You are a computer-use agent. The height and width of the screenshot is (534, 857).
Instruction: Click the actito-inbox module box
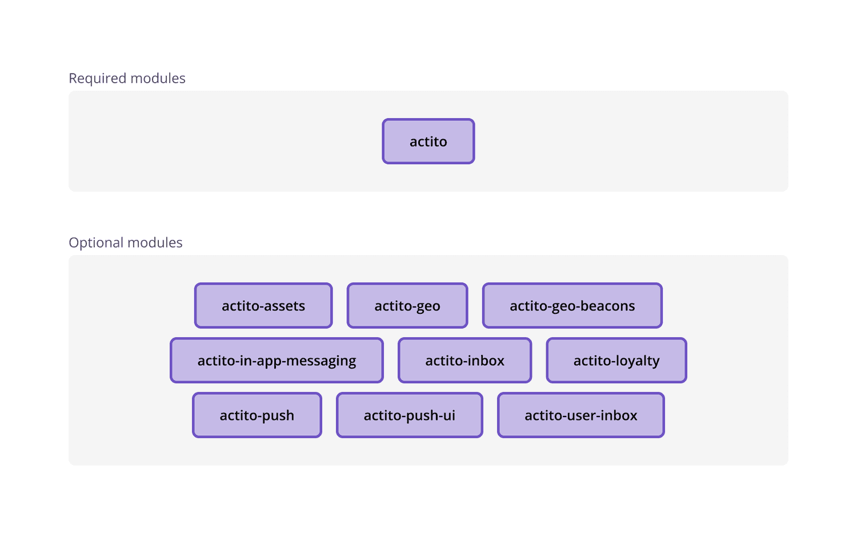[464, 361]
